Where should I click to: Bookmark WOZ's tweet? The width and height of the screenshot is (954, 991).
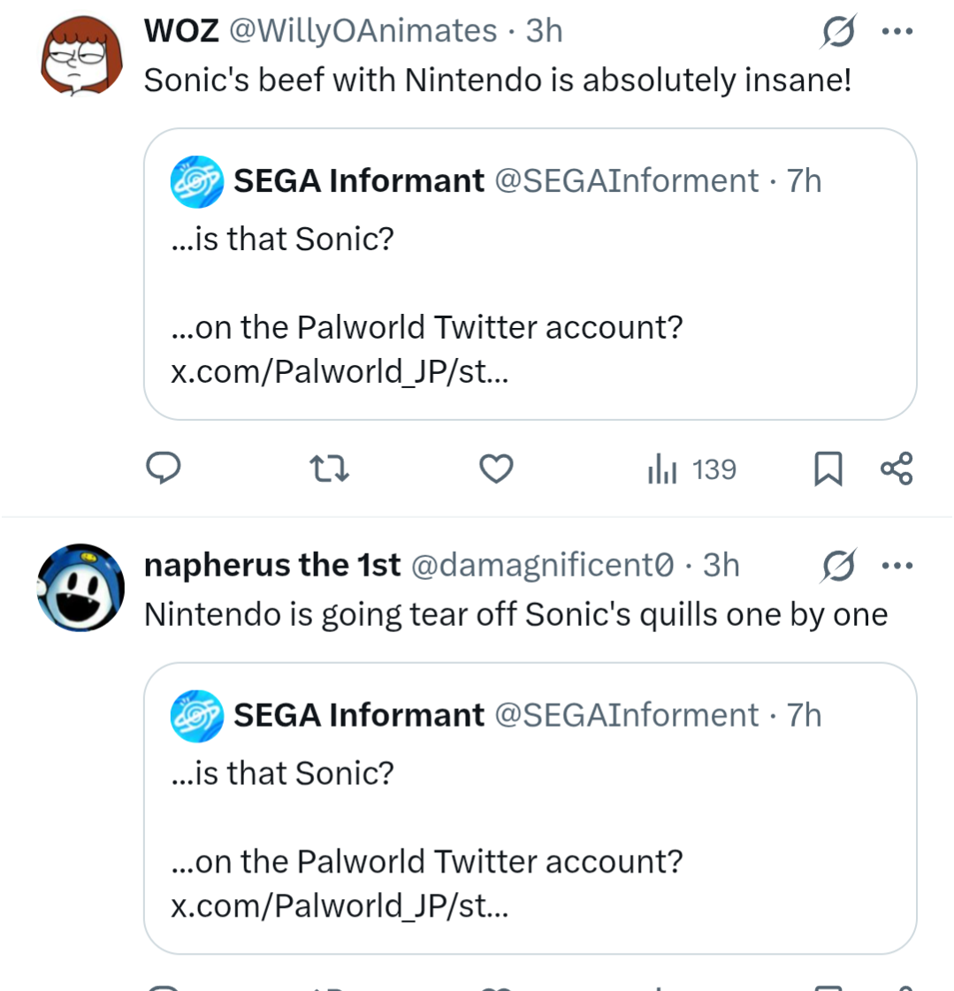coord(828,469)
